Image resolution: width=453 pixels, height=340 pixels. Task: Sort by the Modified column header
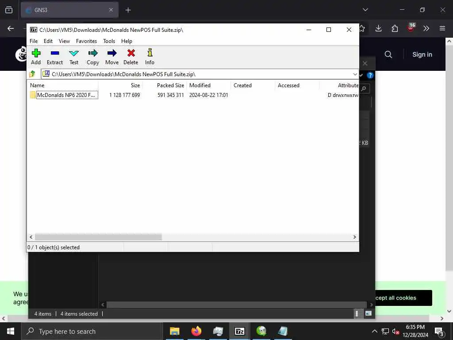point(209,85)
